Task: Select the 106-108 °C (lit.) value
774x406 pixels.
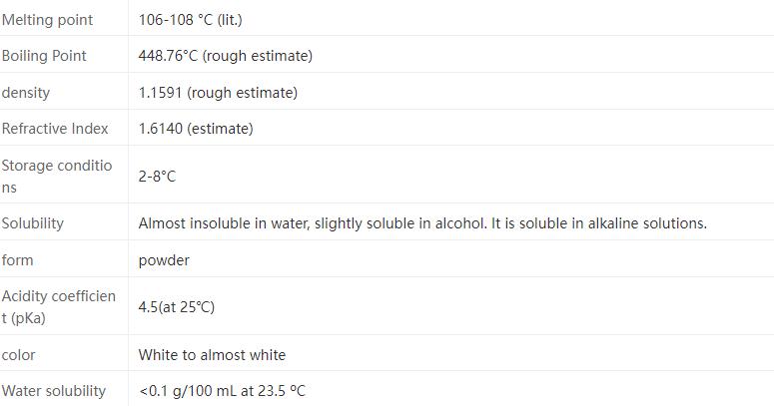Action: [x=190, y=20]
